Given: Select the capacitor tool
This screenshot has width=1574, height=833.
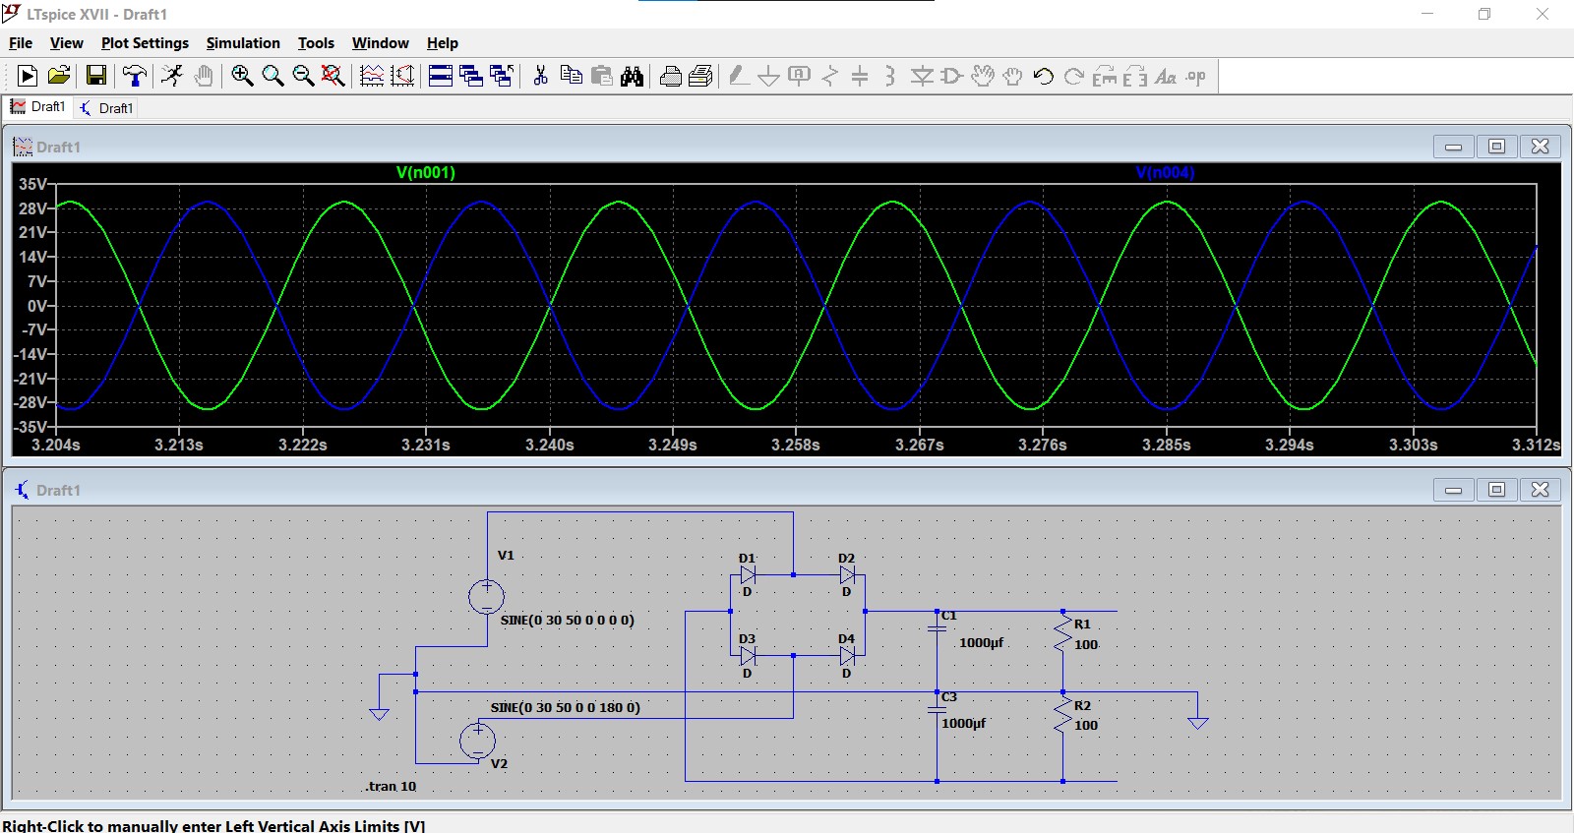Looking at the screenshot, I should click(x=860, y=76).
